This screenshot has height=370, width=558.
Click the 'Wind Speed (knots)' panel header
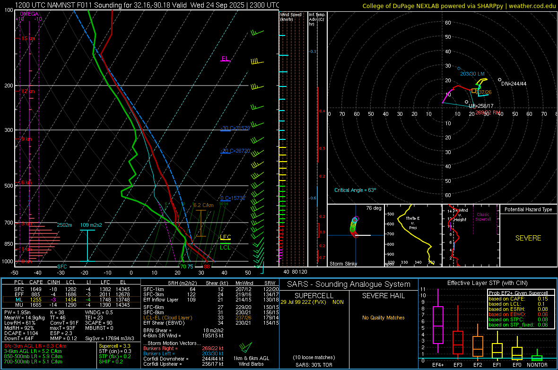(290, 17)
